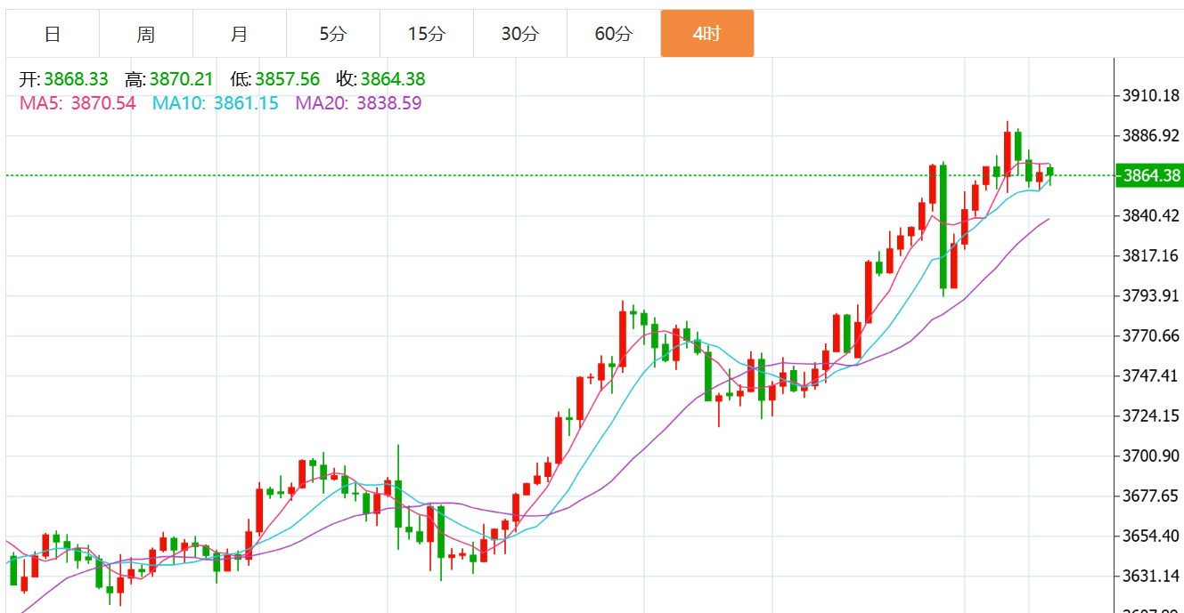
Task: Choose the 30分 interval tab
Action: point(520,34)
